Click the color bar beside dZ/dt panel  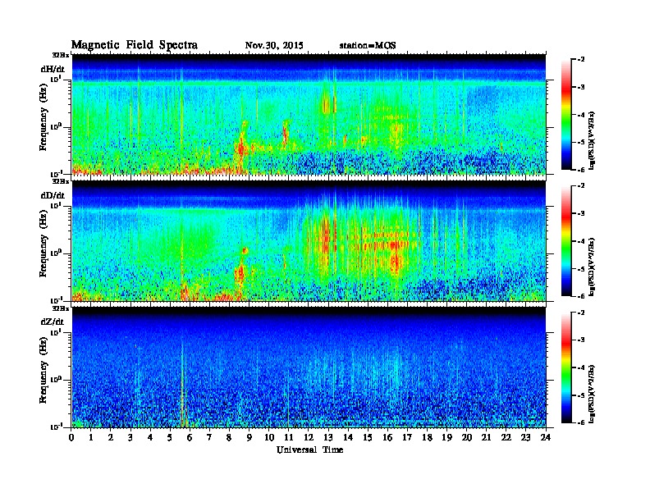(566, 367)
